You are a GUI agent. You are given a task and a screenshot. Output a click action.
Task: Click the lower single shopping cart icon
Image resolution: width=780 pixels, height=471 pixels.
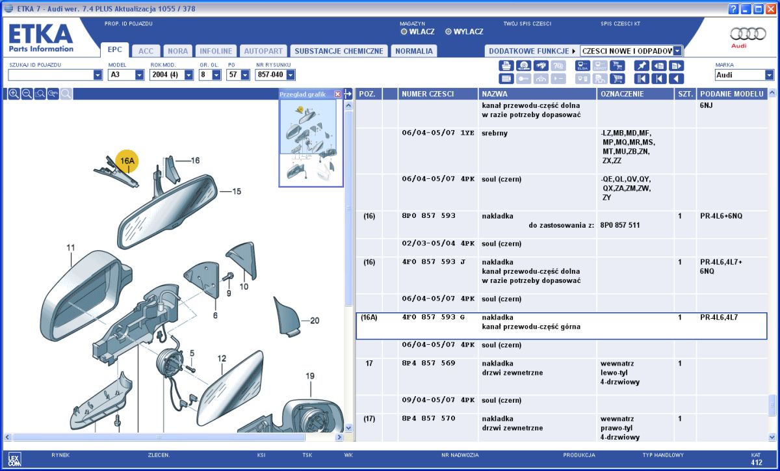click(x=617, y=79)
